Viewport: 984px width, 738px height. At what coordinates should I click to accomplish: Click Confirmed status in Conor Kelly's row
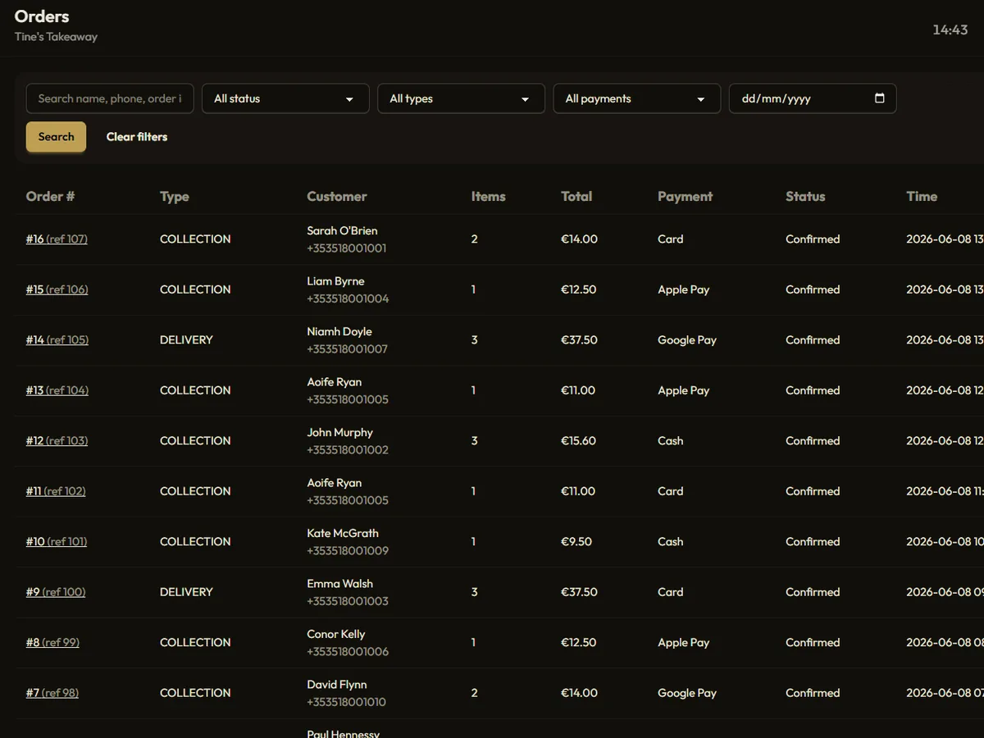pyautogui.click(x=813, y=643)
